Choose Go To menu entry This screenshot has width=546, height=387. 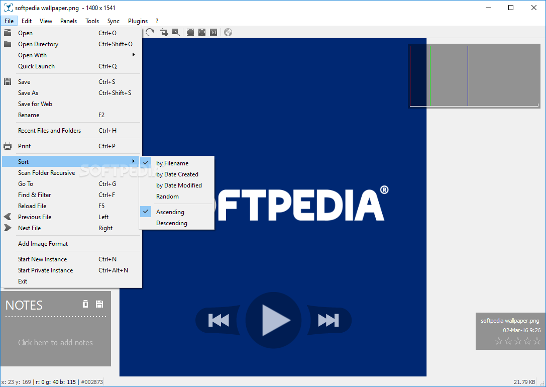click(x=71, y=183)
